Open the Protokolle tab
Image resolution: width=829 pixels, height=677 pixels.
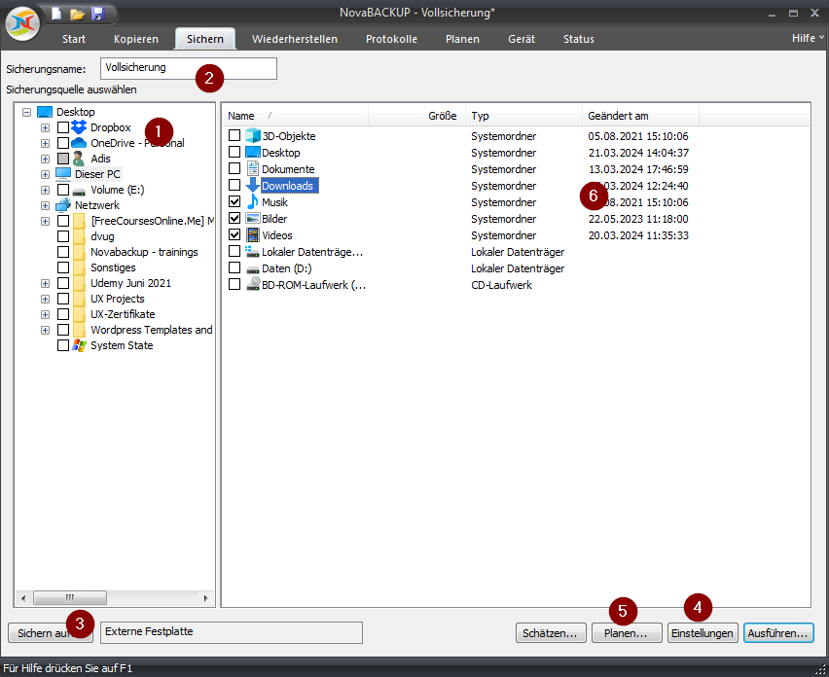(x=391, y=39)
